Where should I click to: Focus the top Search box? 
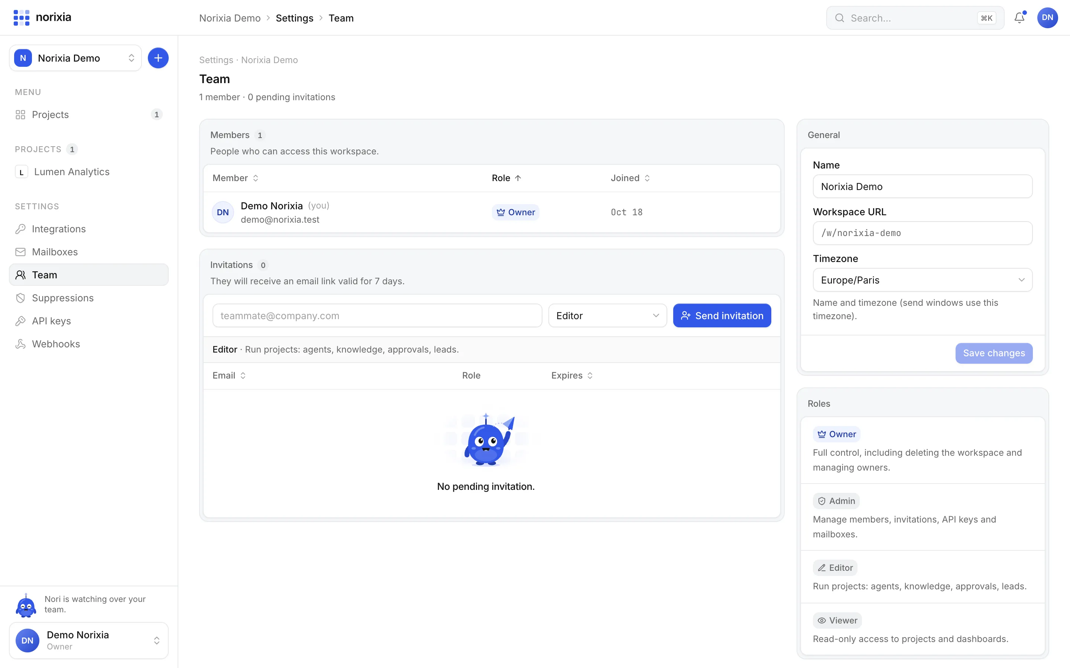(915, 18)
